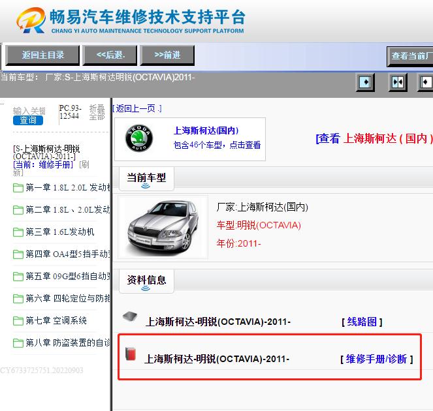Open the 维修手册/诊断 link
This screenshot has width=433, height=411.
[x=377, y=359]
